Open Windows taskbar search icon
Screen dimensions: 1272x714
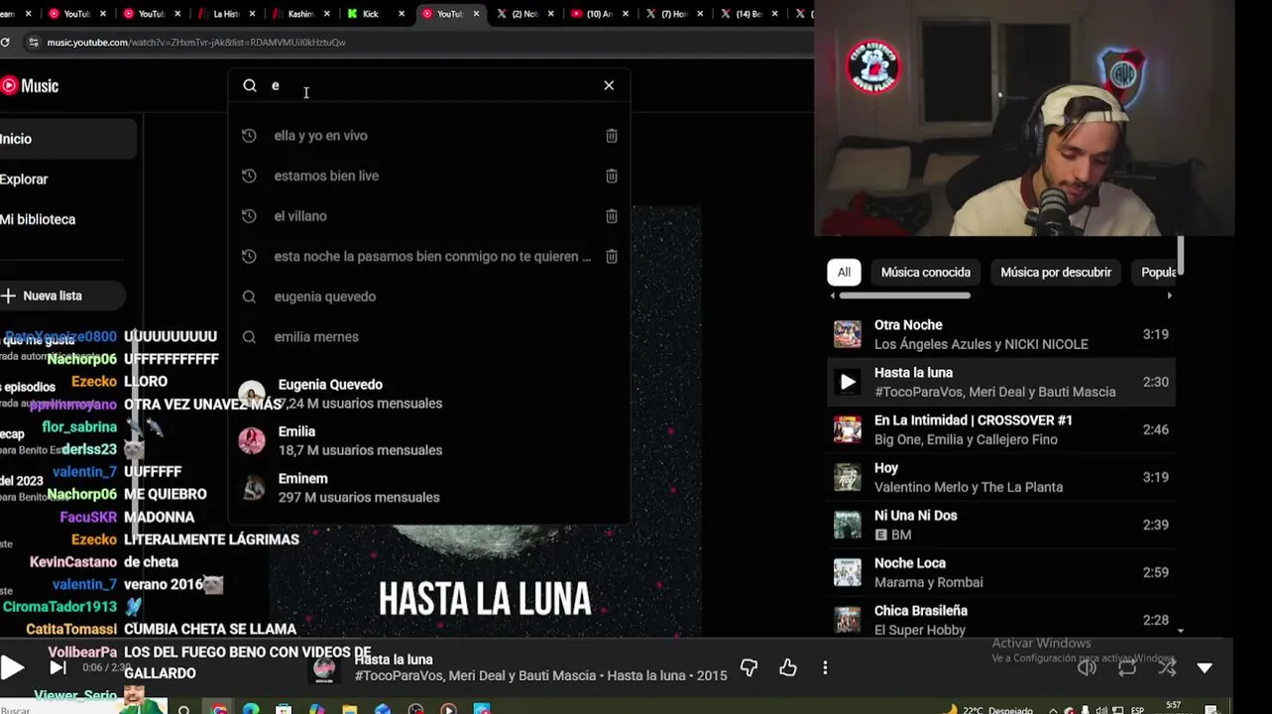pos(183,710)
